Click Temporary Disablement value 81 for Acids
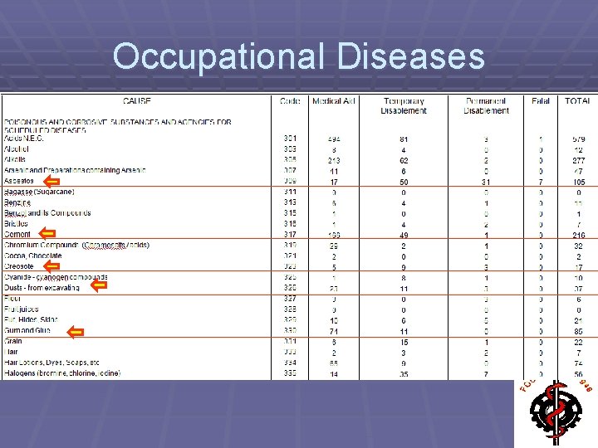Image resolution: width=598 pixels, height=448 pixels. pyautogui.click(x=404, y=139)
